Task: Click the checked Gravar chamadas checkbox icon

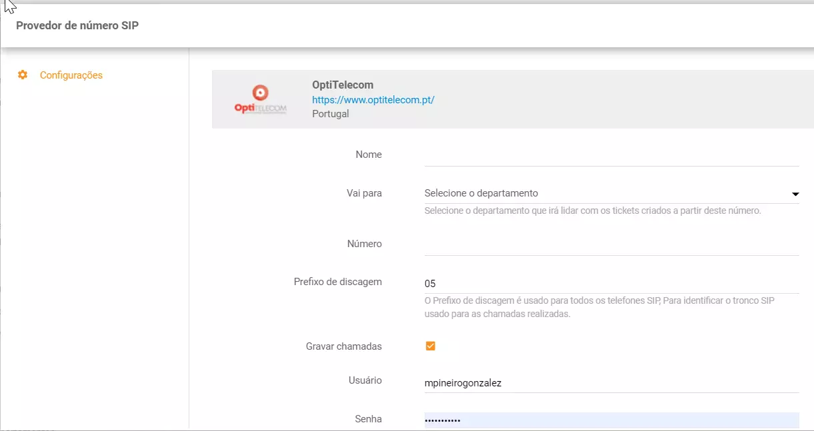Action: 431,346
